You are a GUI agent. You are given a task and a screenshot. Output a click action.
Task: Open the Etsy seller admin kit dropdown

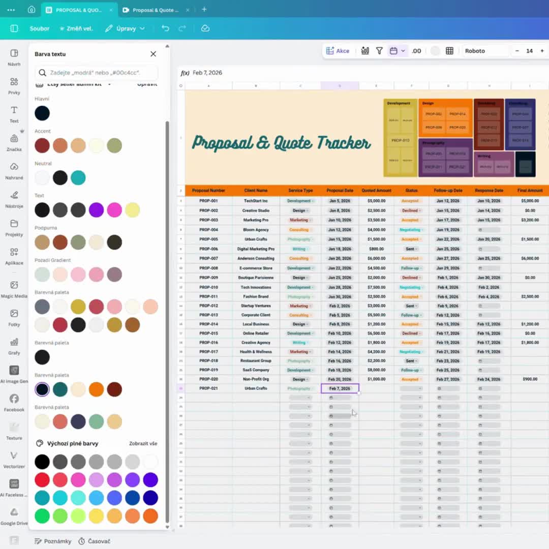[x=81, y=85]
